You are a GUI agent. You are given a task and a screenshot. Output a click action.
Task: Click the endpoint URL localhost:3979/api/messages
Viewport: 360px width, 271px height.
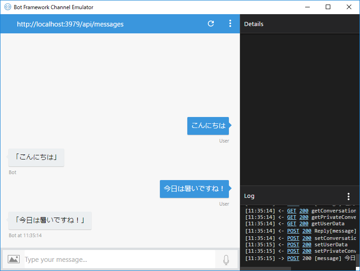click(x=70, y=24)
